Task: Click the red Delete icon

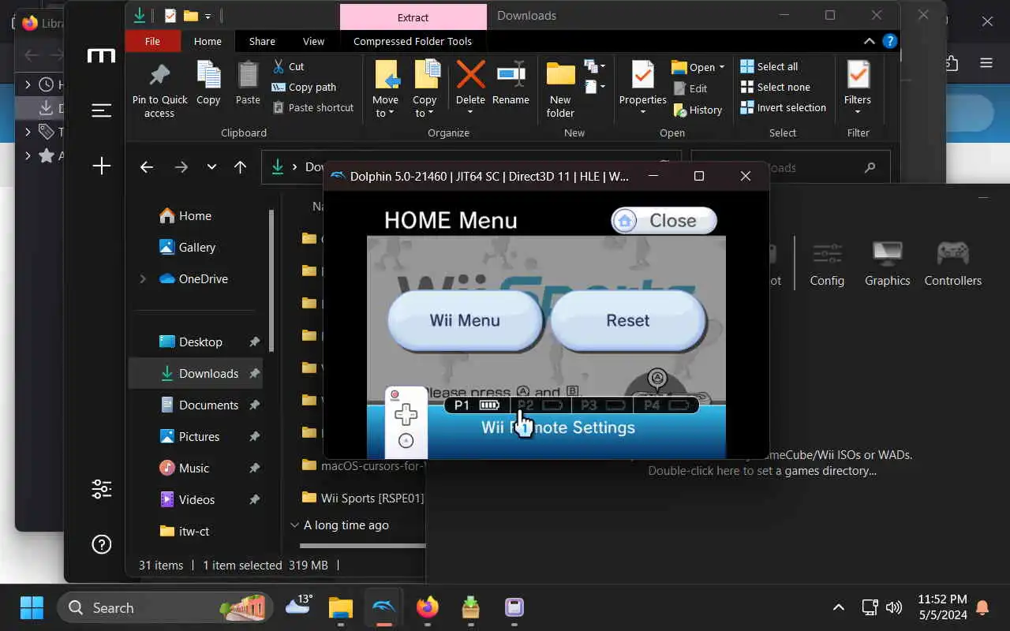Action: tap(470, 76)
